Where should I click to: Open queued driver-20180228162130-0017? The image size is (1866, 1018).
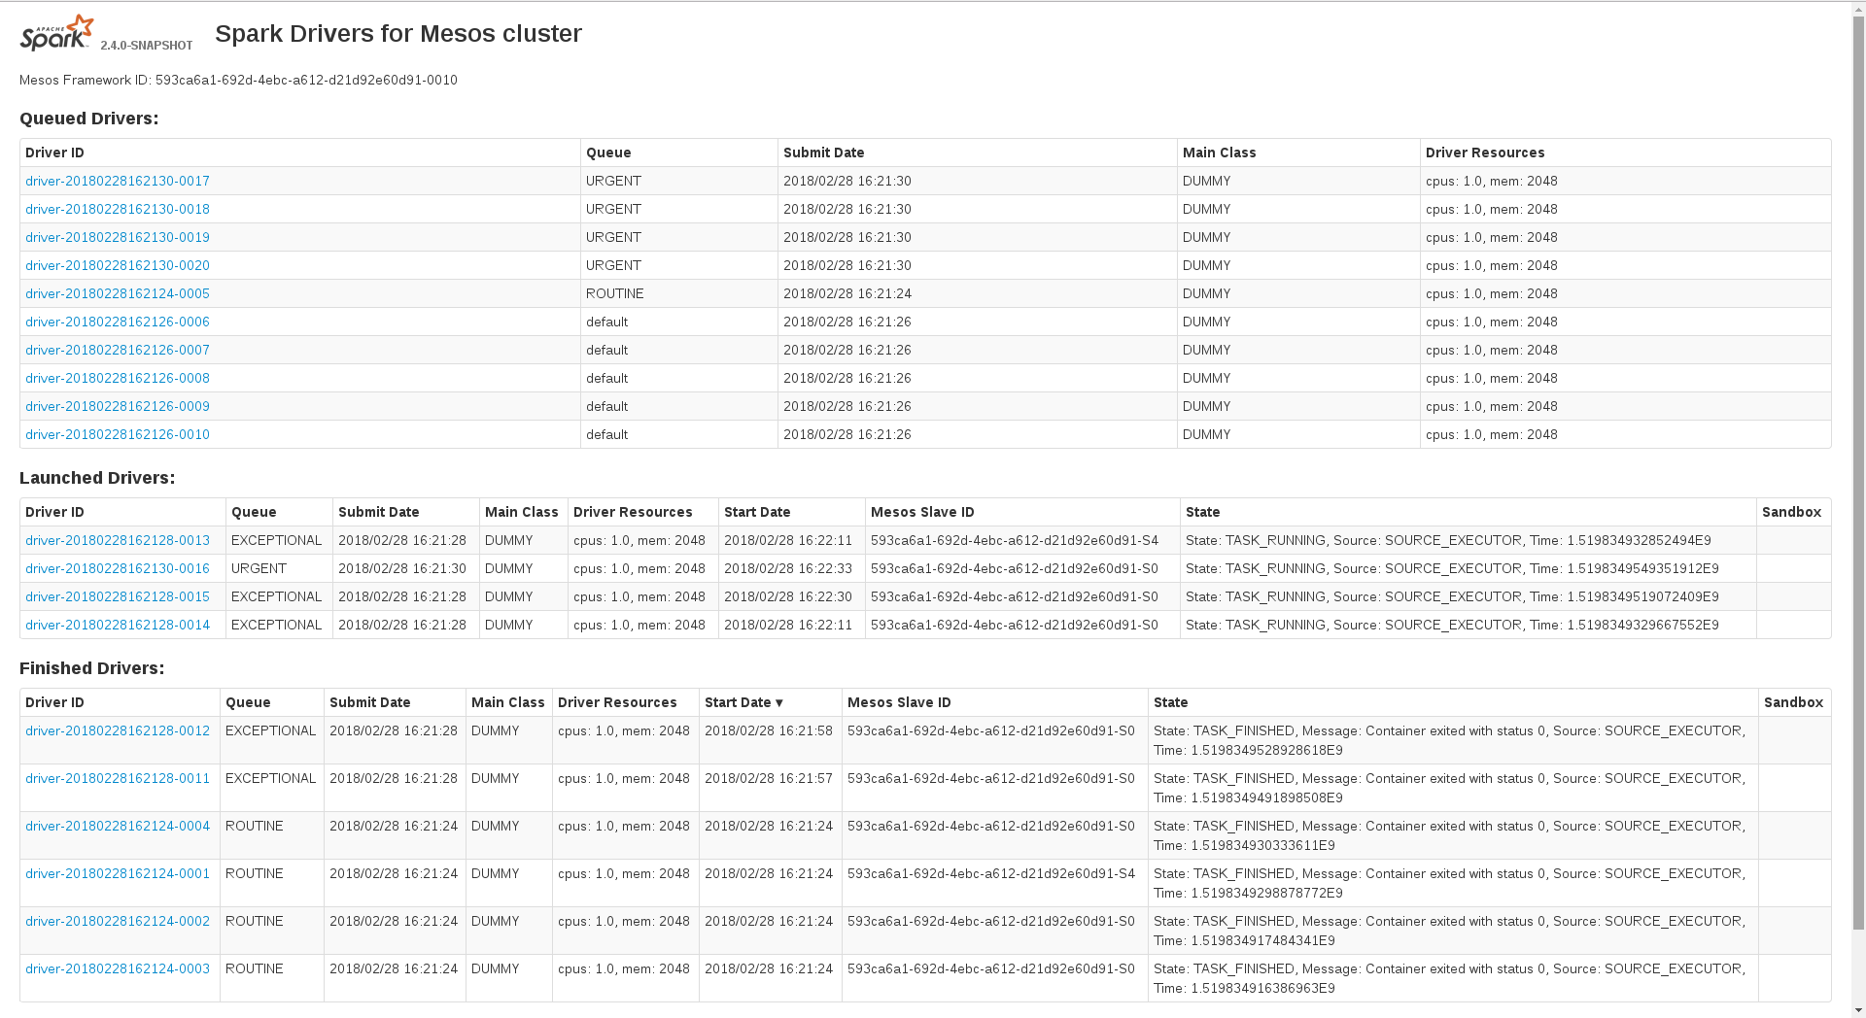click(118, 181)
